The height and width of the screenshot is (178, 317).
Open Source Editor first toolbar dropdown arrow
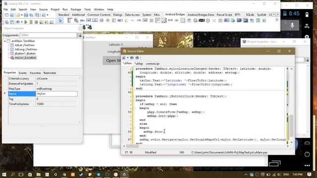tap(128, 58)
